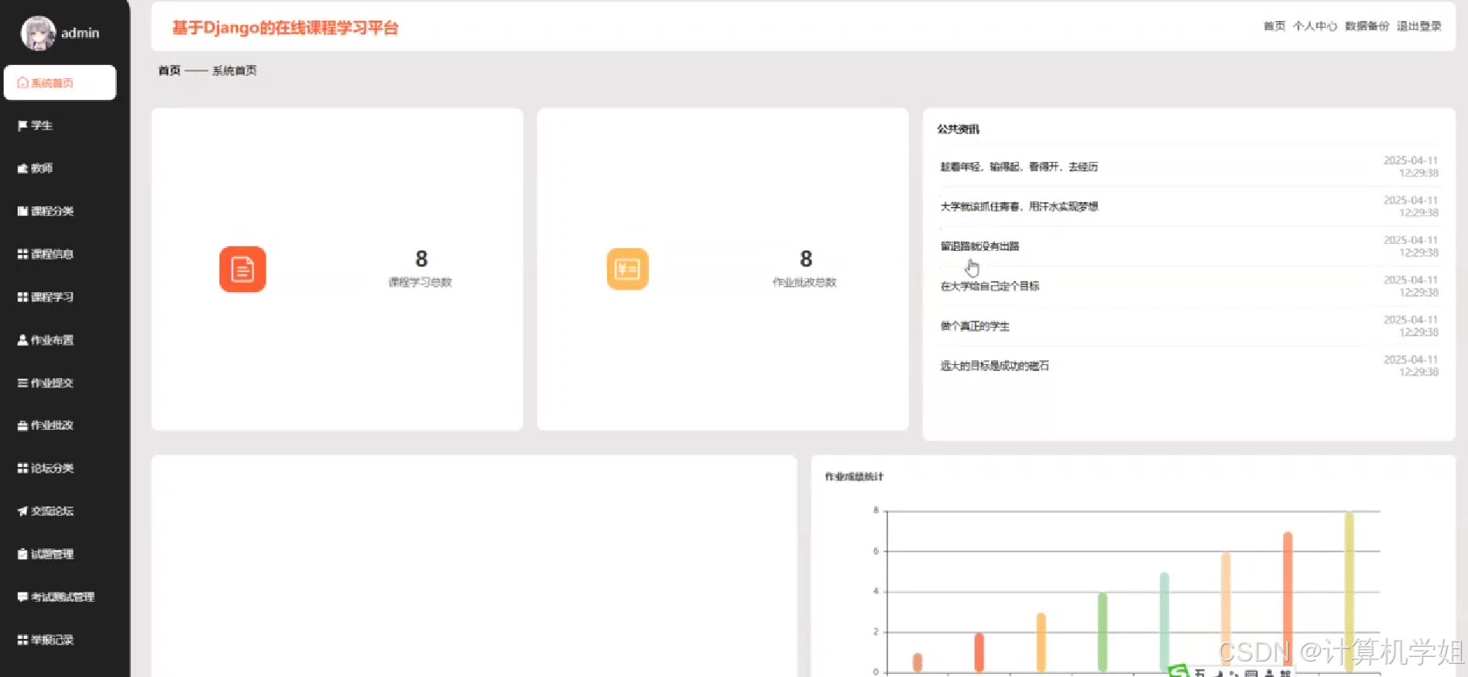Click the orange document icon for 课程学习总数
The image size is (1468, 677).
(x=242, y=270)
